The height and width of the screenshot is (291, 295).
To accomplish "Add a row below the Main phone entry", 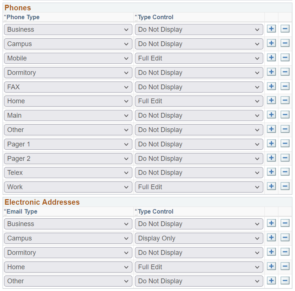I will click(x=271, y=115).
